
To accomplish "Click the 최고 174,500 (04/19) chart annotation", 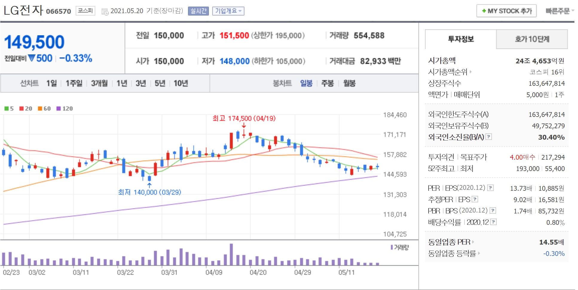I will (244, 118).
